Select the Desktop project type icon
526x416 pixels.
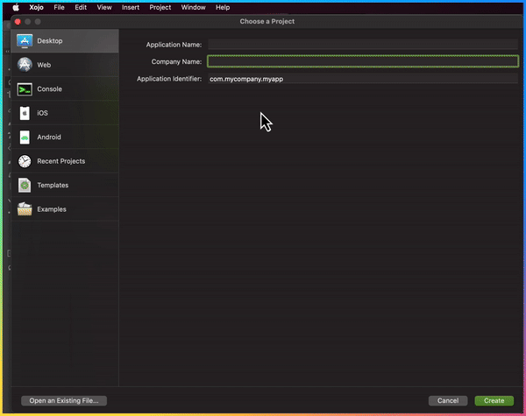point(25,41)
